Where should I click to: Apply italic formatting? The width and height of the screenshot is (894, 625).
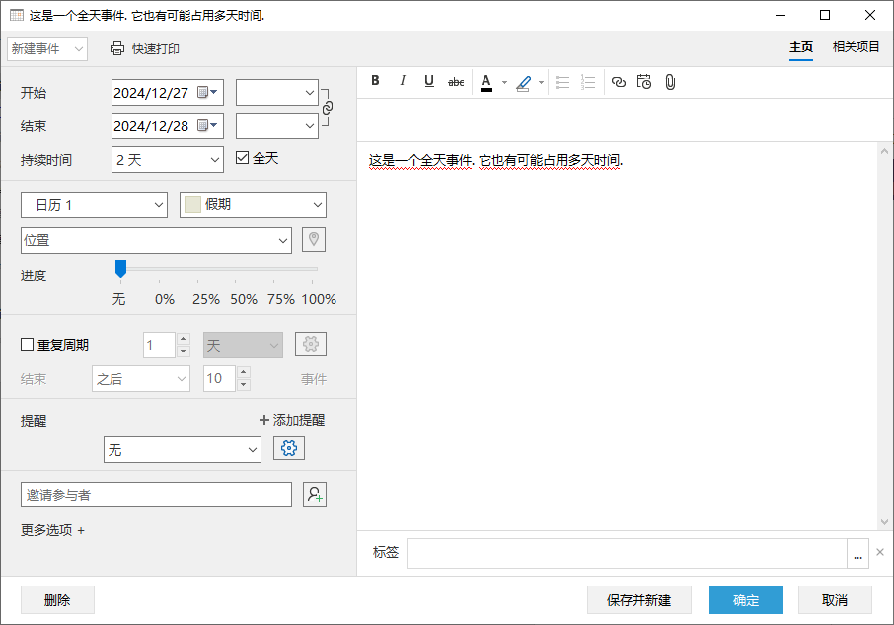(x=403, y=81)
